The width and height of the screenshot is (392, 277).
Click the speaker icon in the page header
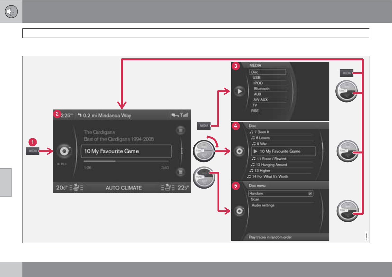point(11,12)
